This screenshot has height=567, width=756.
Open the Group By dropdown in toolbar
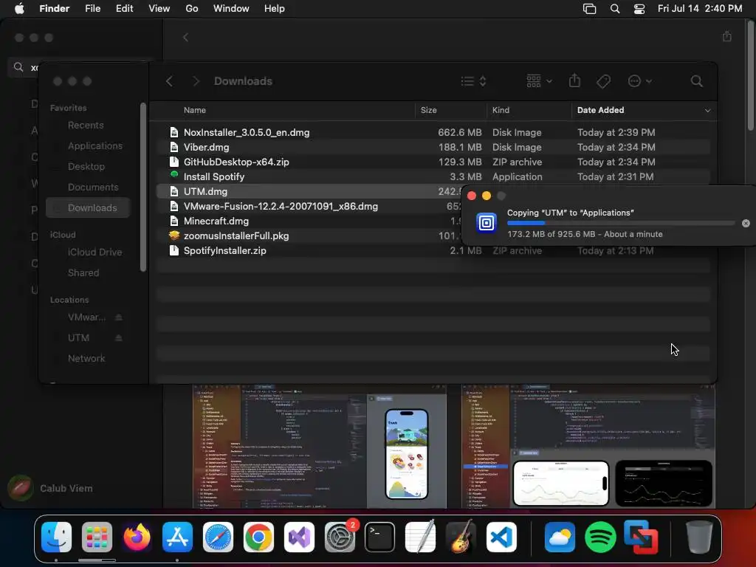pyautogui.click(x=539, y=81)
